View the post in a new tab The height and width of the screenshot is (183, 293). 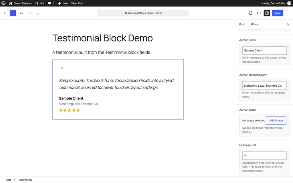[251, 13]
